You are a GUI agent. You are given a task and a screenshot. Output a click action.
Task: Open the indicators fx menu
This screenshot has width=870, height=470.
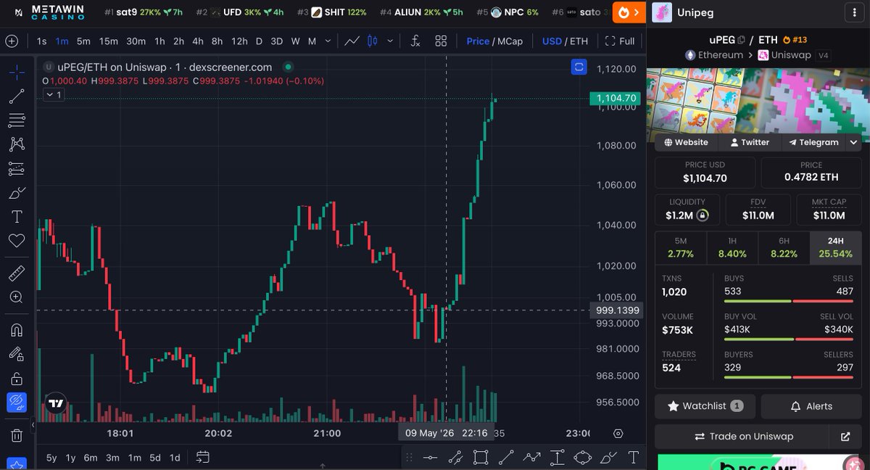[x=415, y=41]
